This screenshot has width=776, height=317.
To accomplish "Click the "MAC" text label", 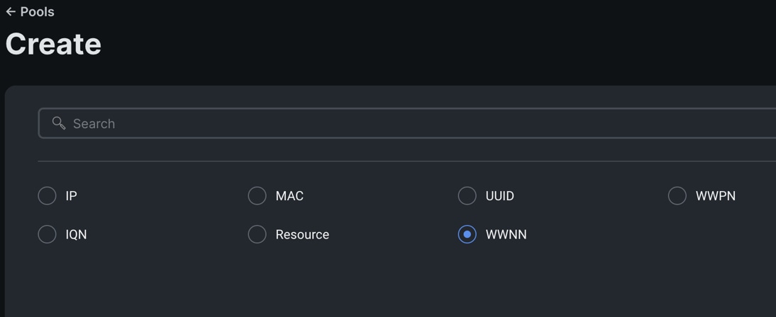I will click(x=289, y=196).
